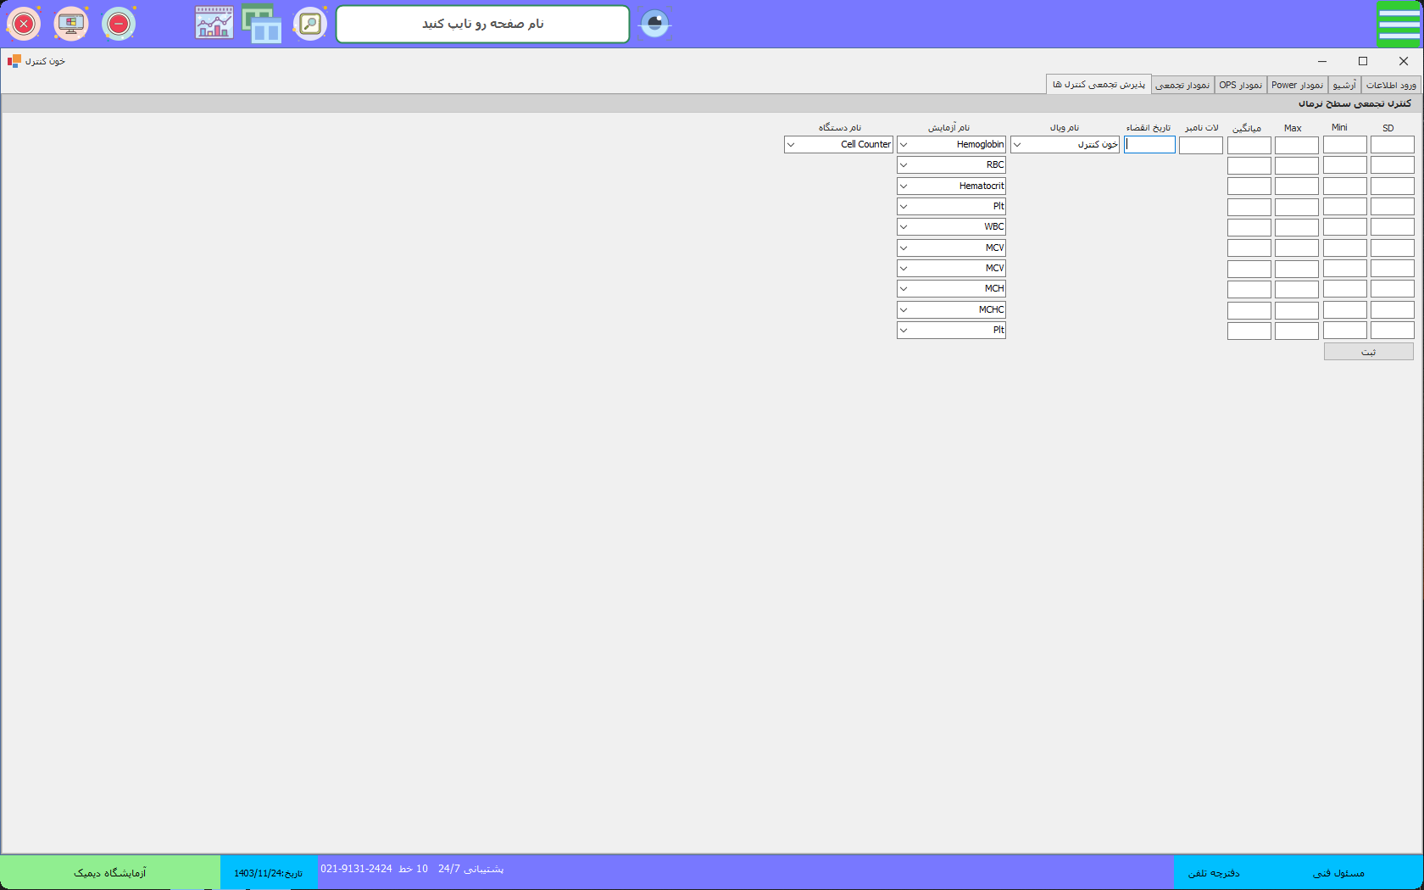
Task: Click the تاریخ 1403/11/24 date label
Action: (269, 872)
